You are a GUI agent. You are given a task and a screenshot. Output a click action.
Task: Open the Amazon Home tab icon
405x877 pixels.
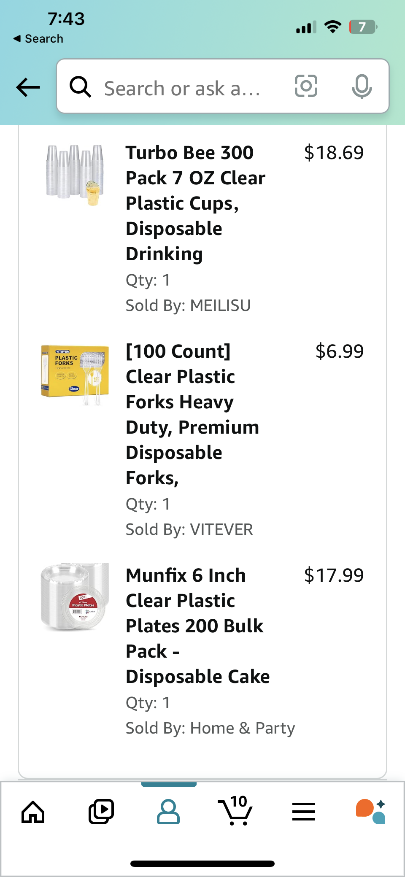coord(33,811)
